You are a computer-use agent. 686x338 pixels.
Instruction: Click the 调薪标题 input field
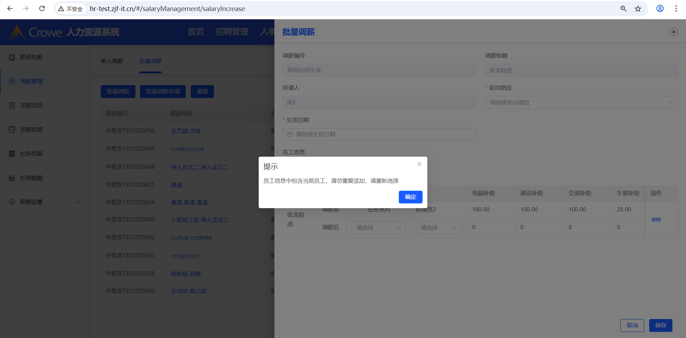[x=581, y=70]
